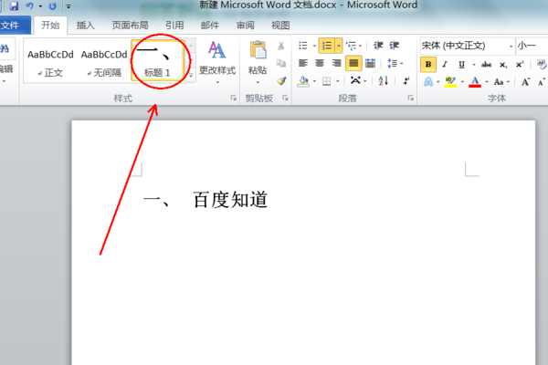Open bullet list style dropdown
The width and height of the screenshot is (548, 365).
[314, 46]
